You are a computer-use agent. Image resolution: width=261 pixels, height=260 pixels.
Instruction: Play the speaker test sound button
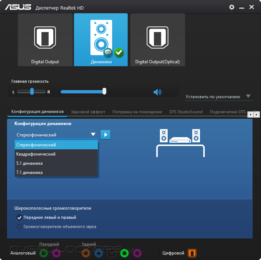pos(106,135)
